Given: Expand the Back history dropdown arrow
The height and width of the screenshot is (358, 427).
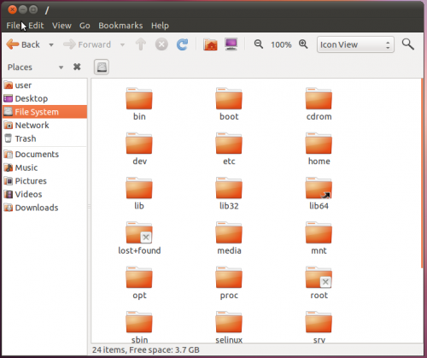Looking at the screenshot, I should [x=51, y=44].
